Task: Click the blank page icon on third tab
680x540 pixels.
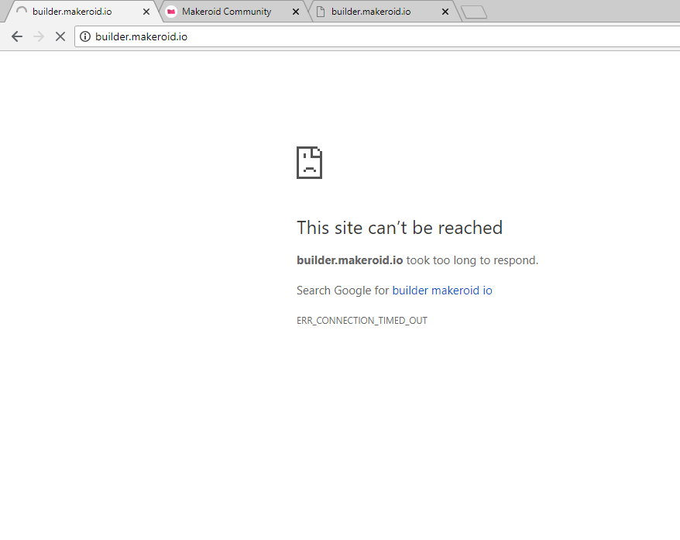Action: tap(321, 12)
